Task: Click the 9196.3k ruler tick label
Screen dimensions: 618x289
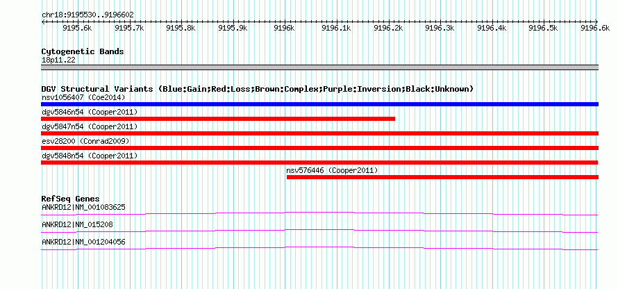Action: pos(440,28)
